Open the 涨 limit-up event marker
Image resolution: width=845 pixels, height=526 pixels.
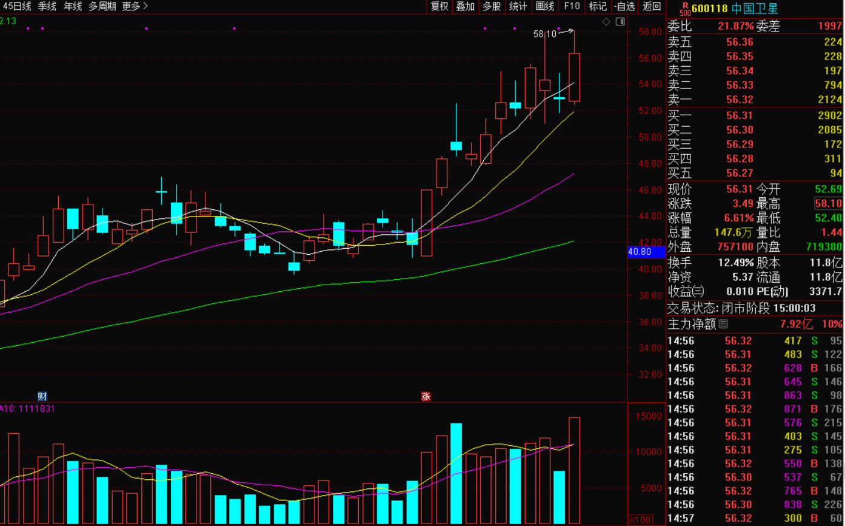[x=426, y=396]
